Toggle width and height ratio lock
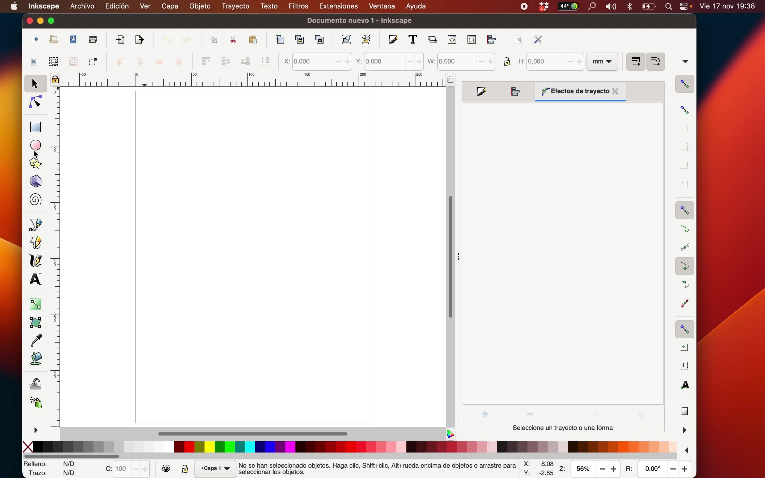 [507, 61]
